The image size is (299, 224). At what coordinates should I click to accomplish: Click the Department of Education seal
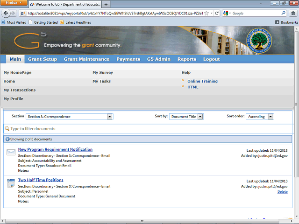coord(259,41)
